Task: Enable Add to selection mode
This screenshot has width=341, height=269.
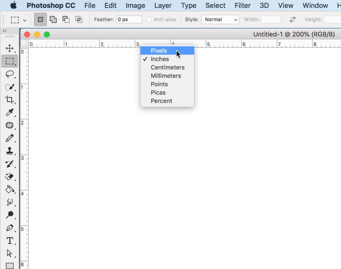Action: [x=53, y=19]
